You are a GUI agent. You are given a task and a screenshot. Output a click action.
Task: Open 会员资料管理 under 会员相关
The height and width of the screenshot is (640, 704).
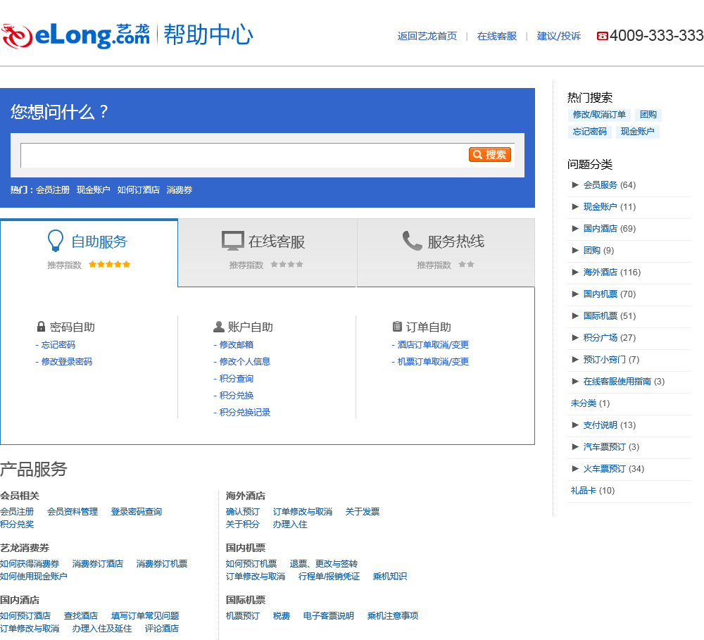click(x=73, y=512)
